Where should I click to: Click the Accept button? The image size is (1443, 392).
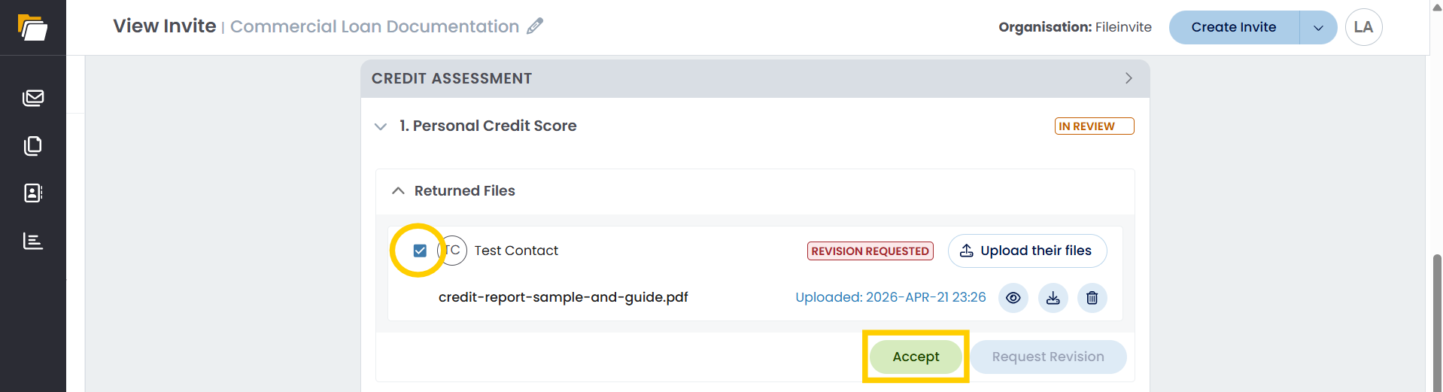coord(916,357)
